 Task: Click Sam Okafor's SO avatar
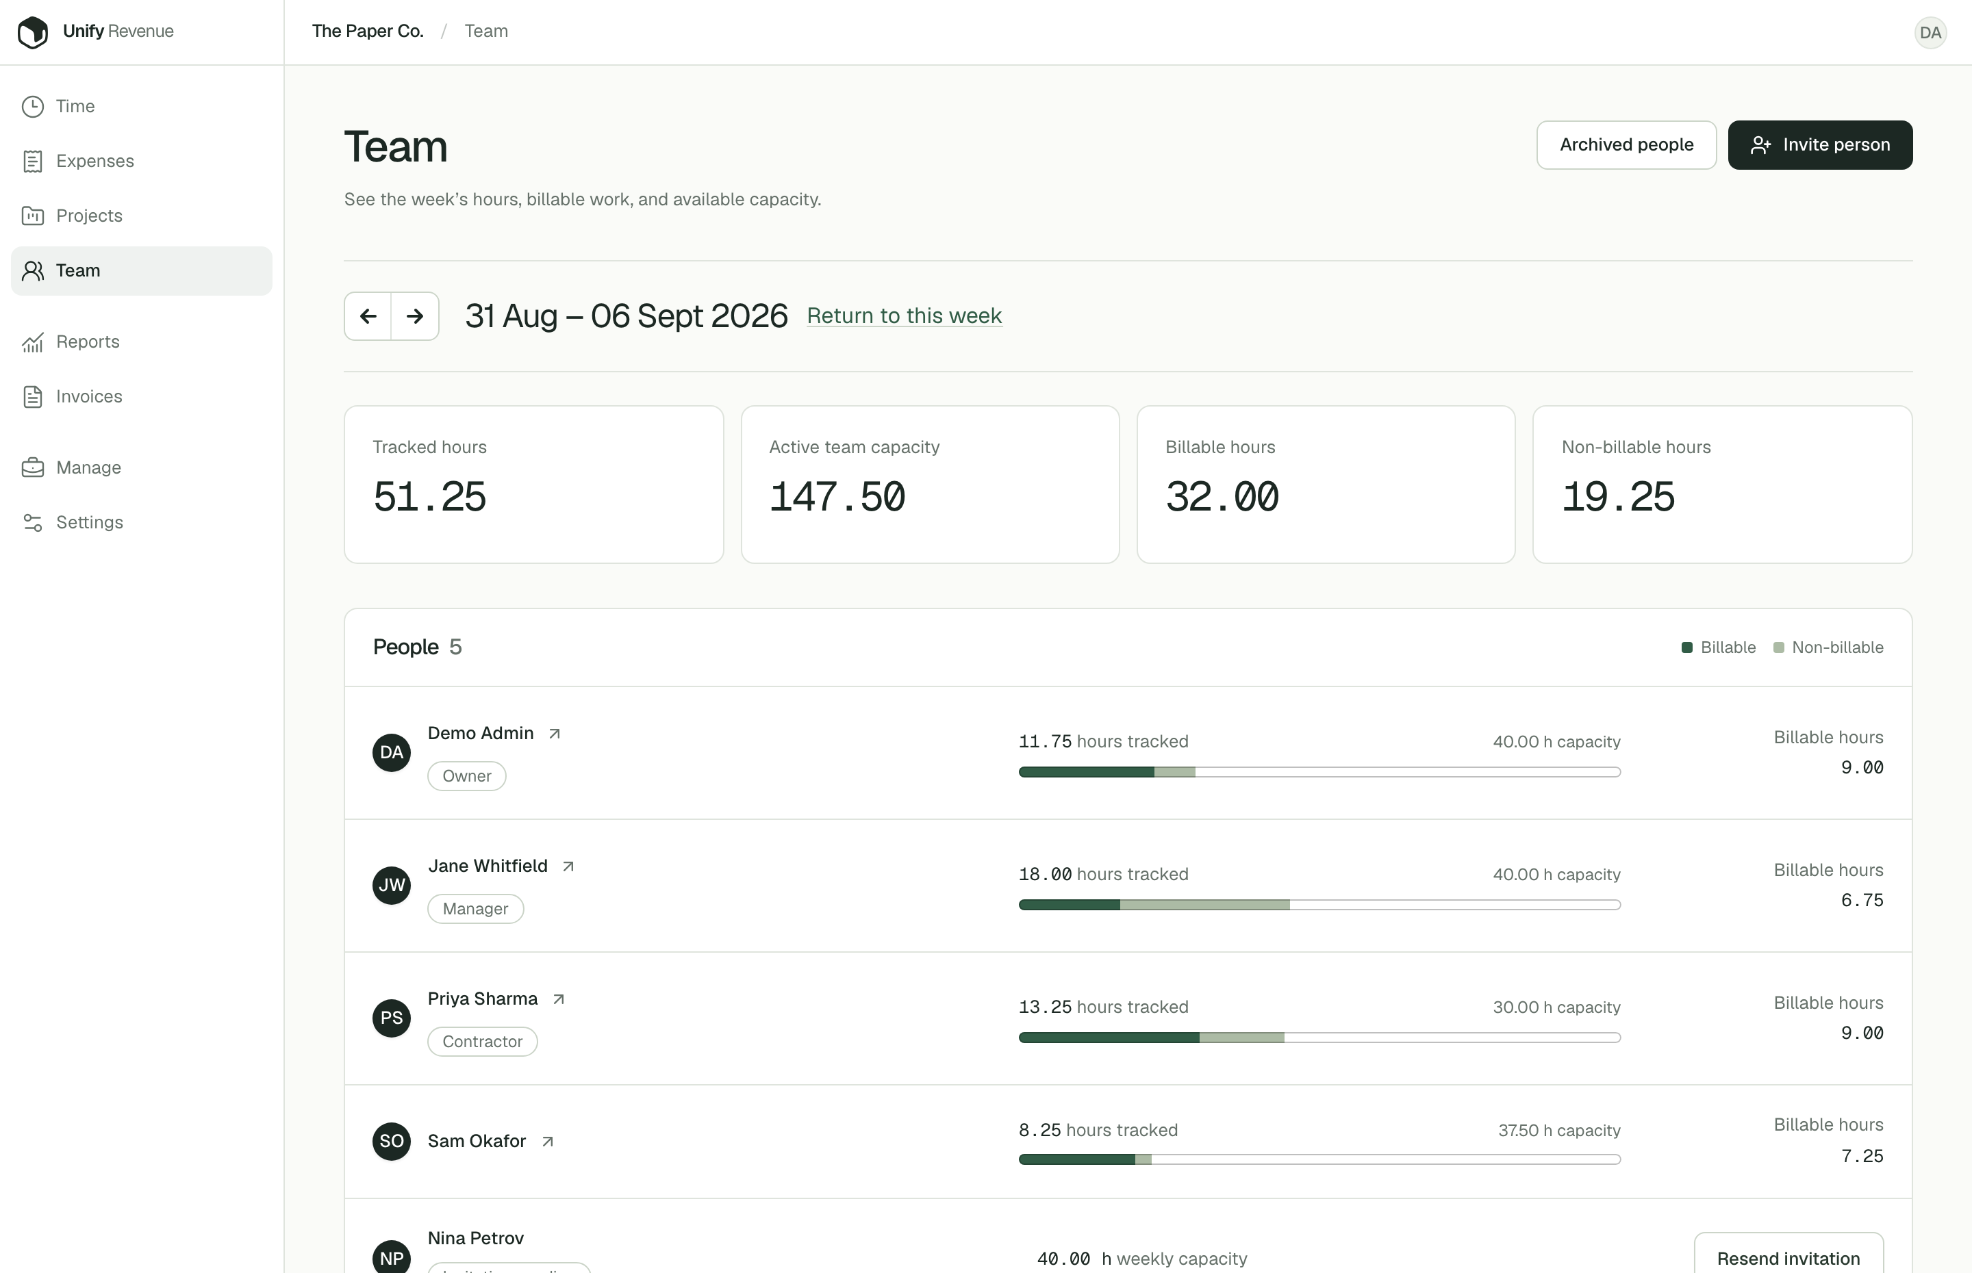[392, 1142]
